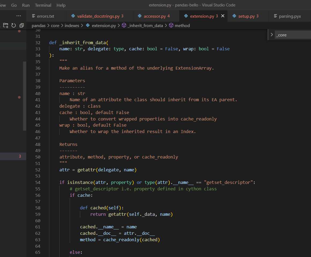311x257 pixels.
Task: Switch to errors.txt tab
Action: 45,16
